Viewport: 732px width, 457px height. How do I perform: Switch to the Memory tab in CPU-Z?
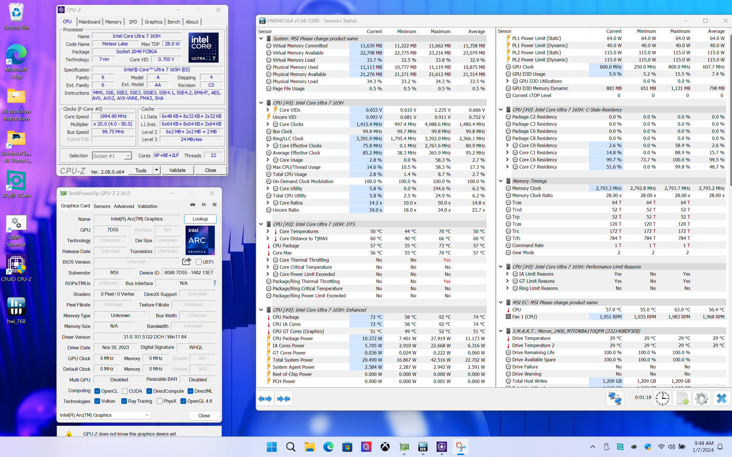114,22
